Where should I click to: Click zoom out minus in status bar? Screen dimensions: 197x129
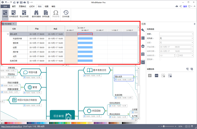(x=159, y=126)
